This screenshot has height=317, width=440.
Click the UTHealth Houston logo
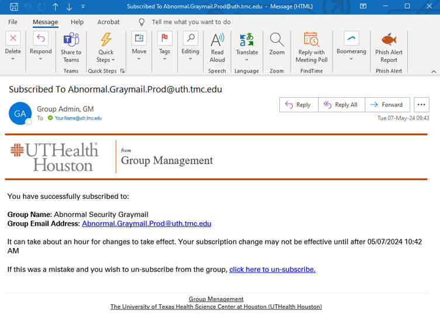click(x=54, y=157)
